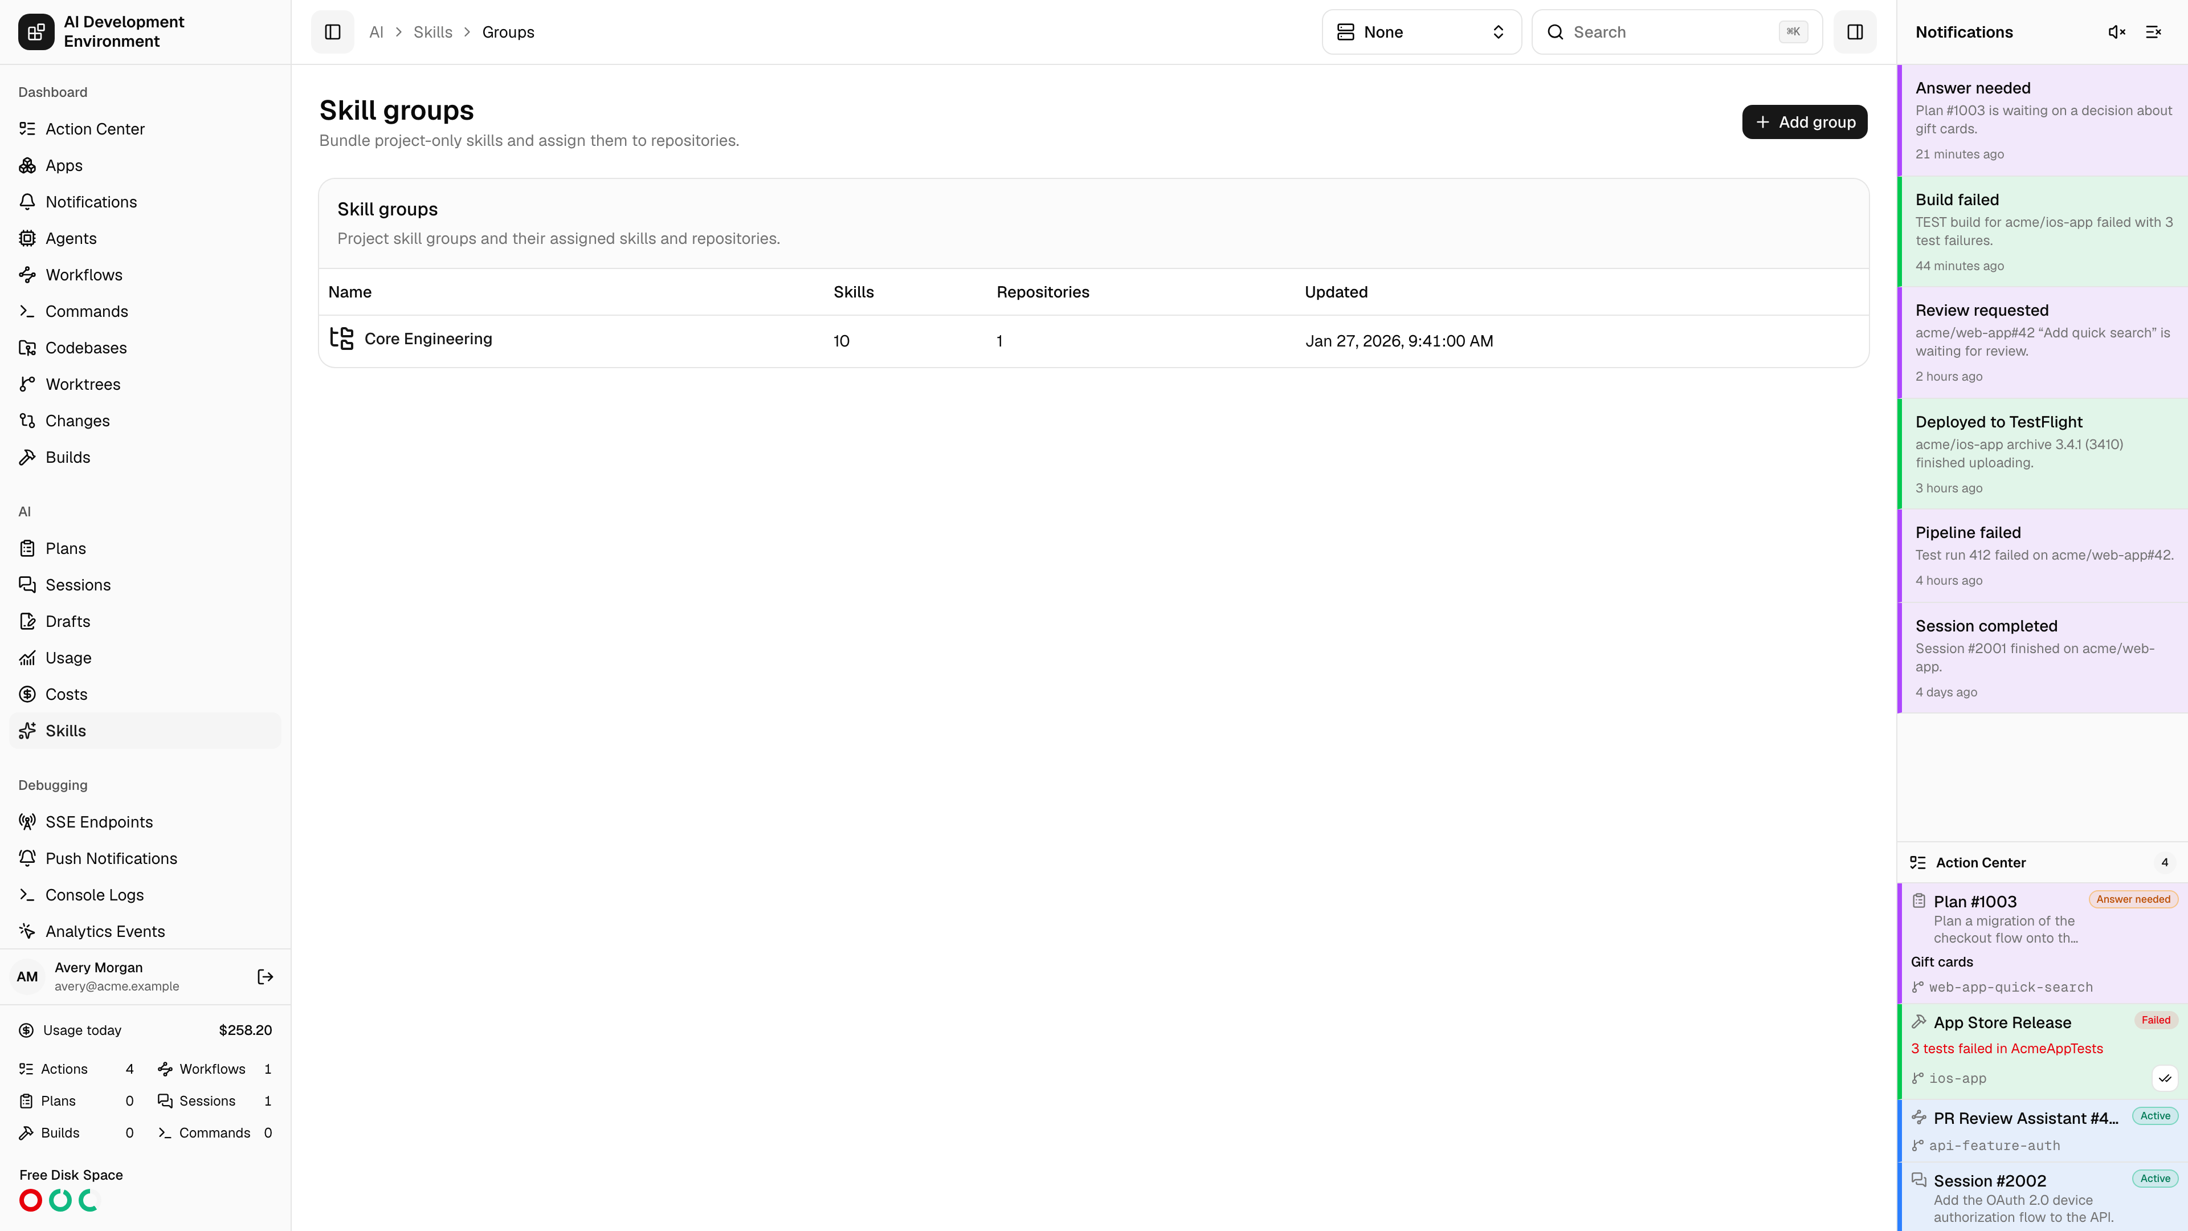The height and width of the screenshot is (1231, 2188).
Task: Click the AI breadcrumb link
Action: (376, 32)
